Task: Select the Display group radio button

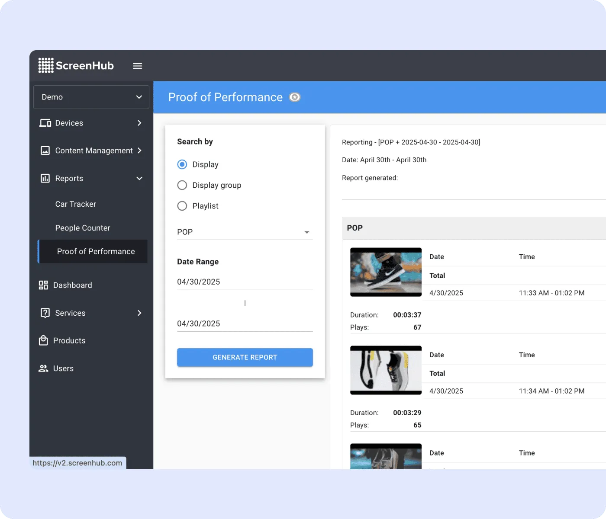Action: tap(182, 185)
